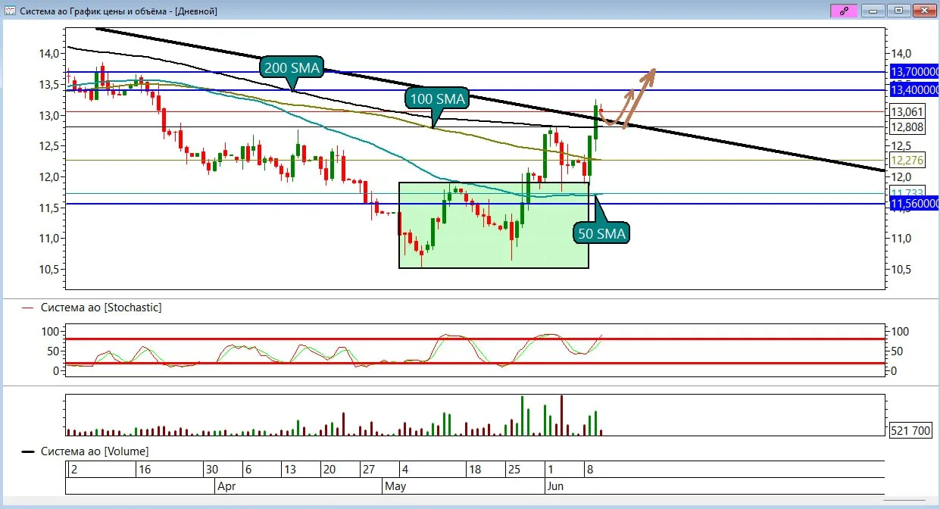Click the pink link-chart button in title bar

click(843, 11)
